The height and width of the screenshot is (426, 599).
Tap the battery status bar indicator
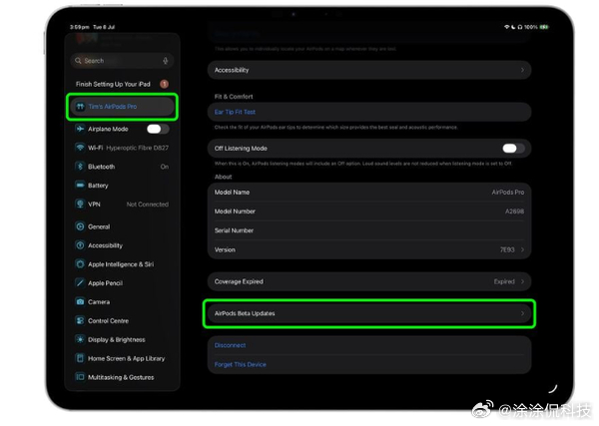point(544,27)
